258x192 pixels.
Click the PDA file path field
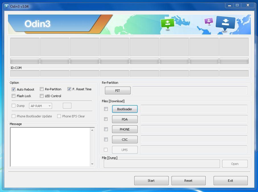[x=194, y=119]
